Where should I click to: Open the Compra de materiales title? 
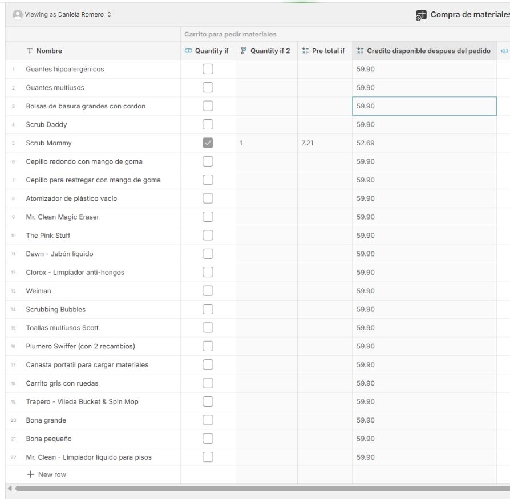pyautogui.click(x=469, y=15)
